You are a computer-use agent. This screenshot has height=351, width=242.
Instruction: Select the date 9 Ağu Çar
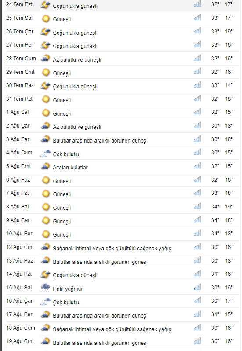point(18,220)
